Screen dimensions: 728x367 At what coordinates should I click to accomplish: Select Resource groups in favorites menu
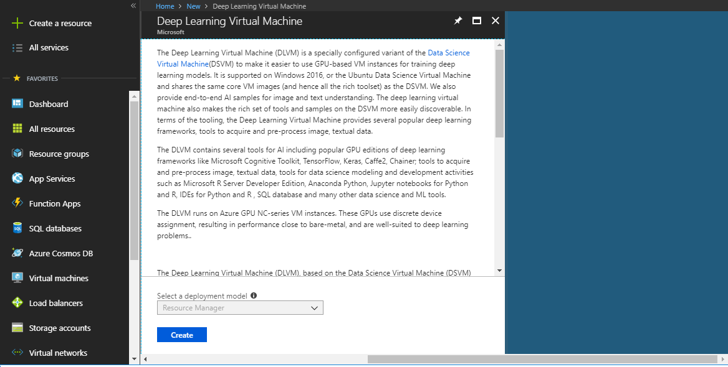(x=59, y=154)
